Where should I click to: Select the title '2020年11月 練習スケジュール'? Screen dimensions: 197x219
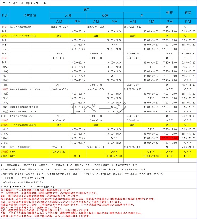click(x=24, y=3)
